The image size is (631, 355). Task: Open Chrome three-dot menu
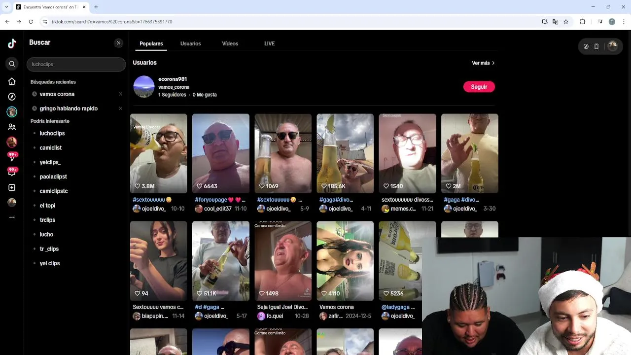624,22
